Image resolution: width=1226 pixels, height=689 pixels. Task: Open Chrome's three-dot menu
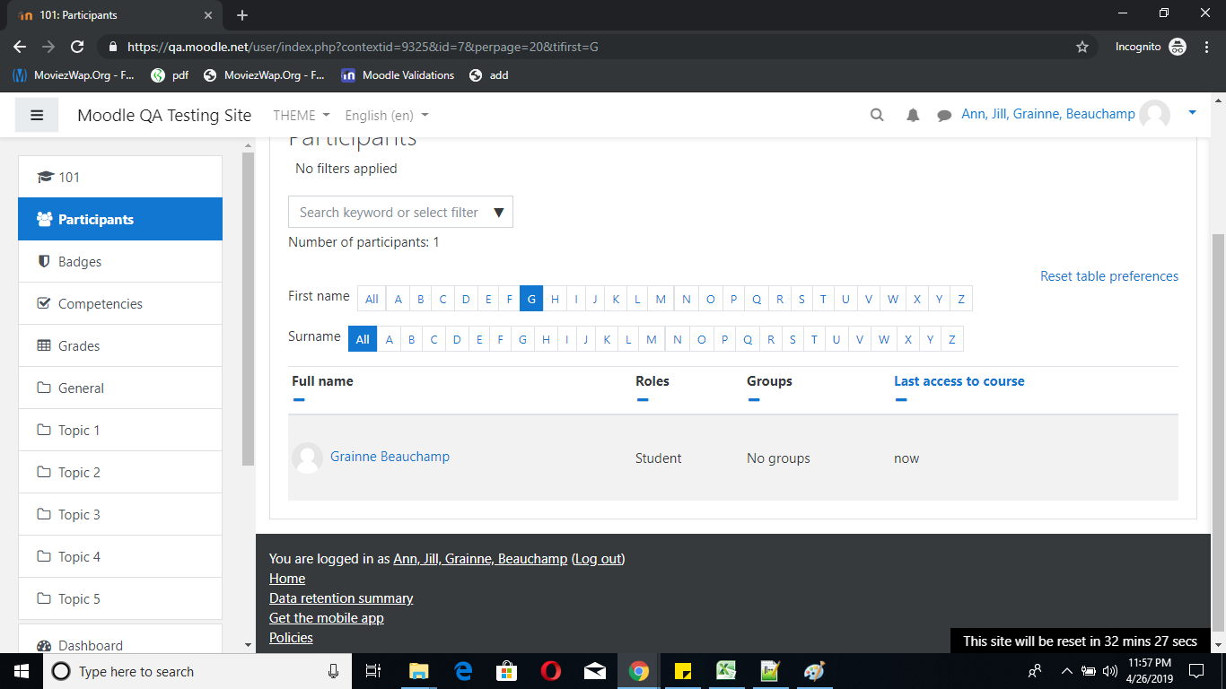[x=1206, y=47]
